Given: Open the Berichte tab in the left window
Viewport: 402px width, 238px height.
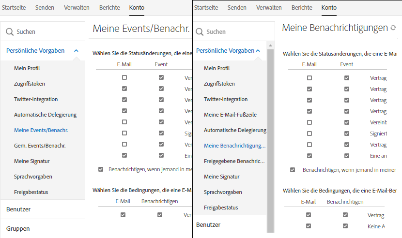Looking at the screenshot, I should click(x=109, y=8).
